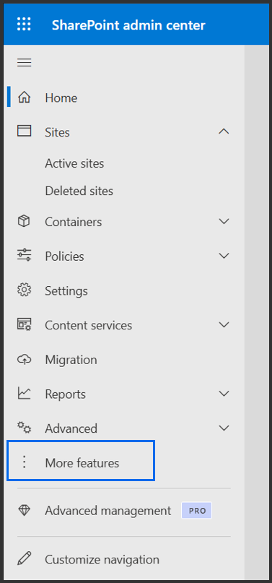Image resolution: width=272 pixels, height=583 pixels.
Task: Open Advanced management
Action: click(108, 511)
